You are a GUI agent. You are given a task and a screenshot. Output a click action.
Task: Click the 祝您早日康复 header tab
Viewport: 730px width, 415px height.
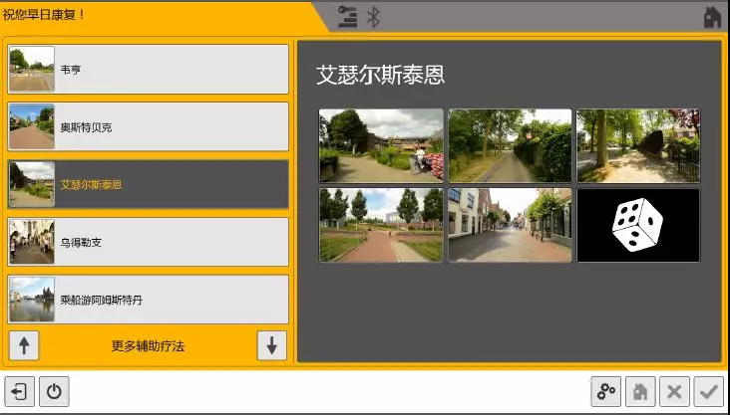[45, 14]
